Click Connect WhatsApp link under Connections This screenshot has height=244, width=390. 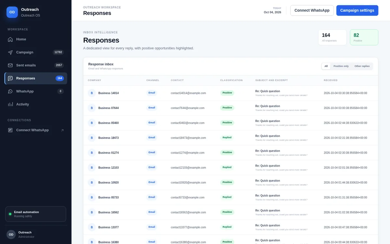pos(36,130)
